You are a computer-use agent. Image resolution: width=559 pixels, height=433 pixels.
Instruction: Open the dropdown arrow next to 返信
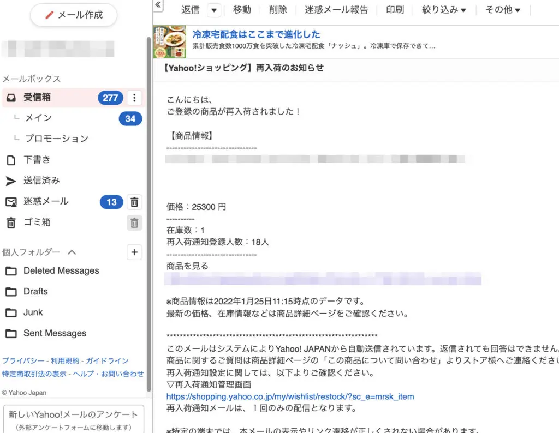tap(214, 10)
